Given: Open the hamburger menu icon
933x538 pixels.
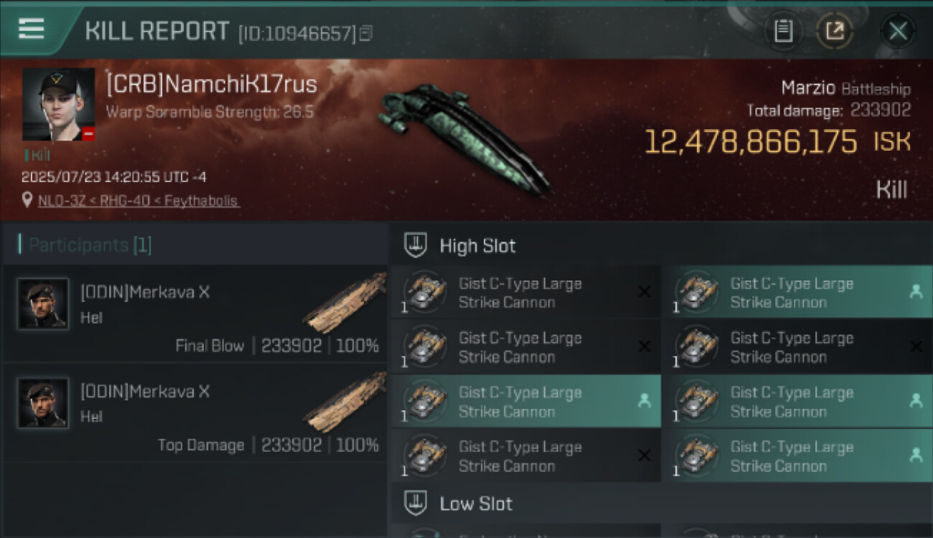Looking at the screenshot, I should pyautogui.click(x=31, y=29).
